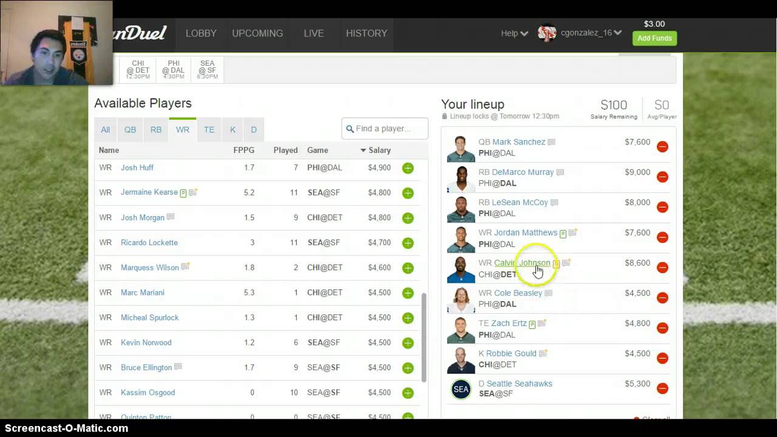
Task: Open the UPCOMING contests page
Action: click(257, 33)
